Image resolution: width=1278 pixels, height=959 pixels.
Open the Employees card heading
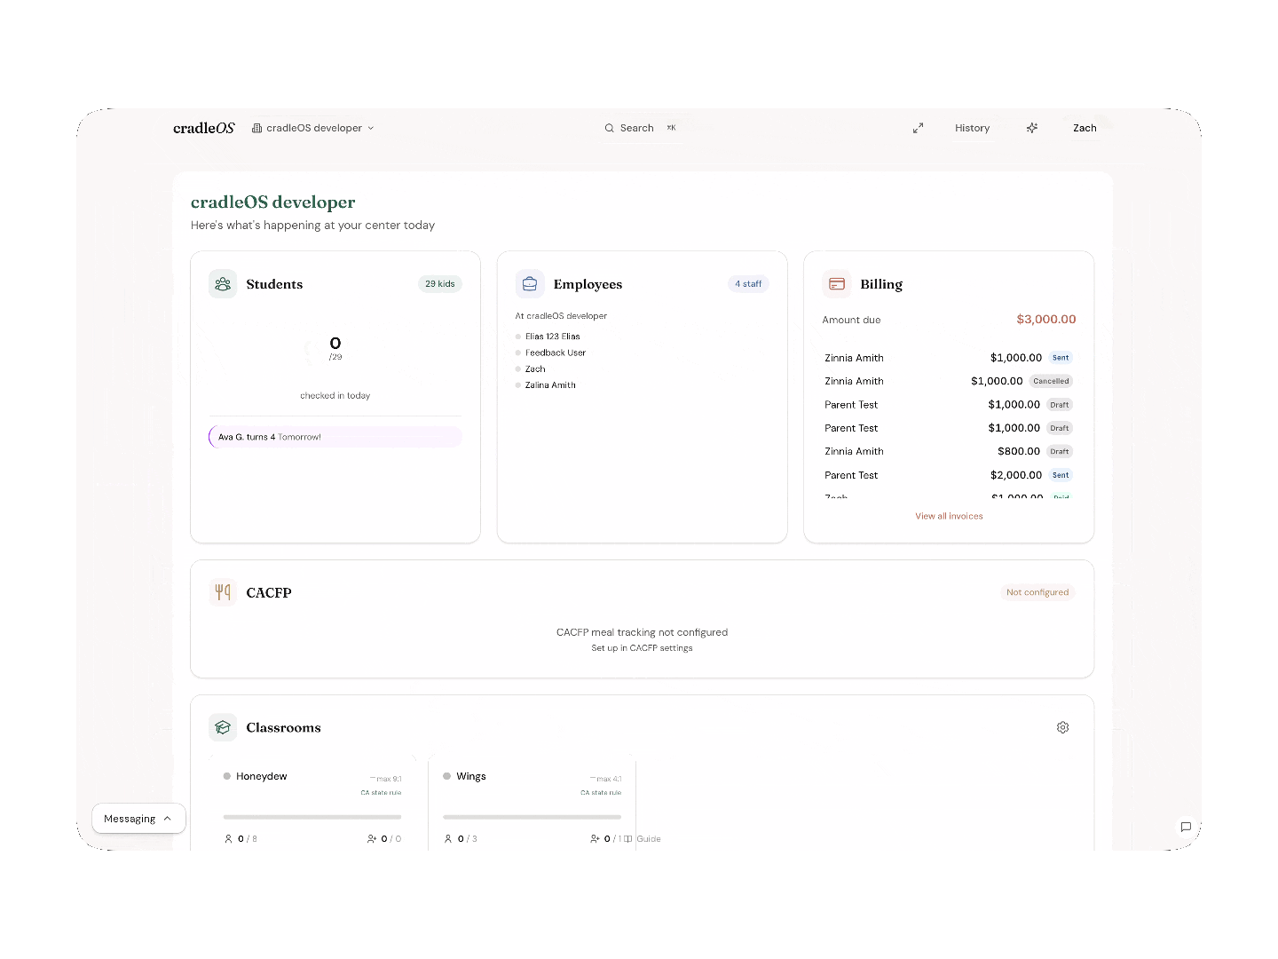coord(588,284)
